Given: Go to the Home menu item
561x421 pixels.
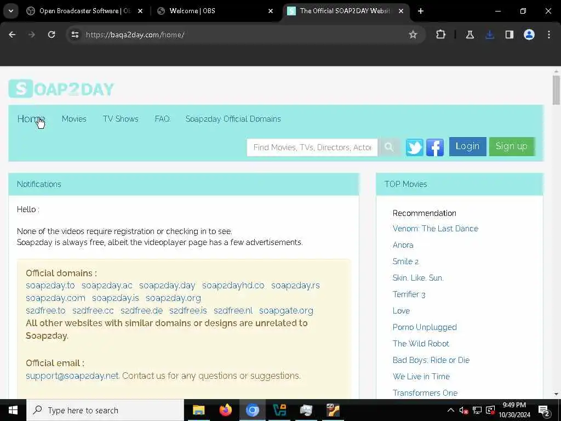Looking at the screenshot, I should 31,119.
